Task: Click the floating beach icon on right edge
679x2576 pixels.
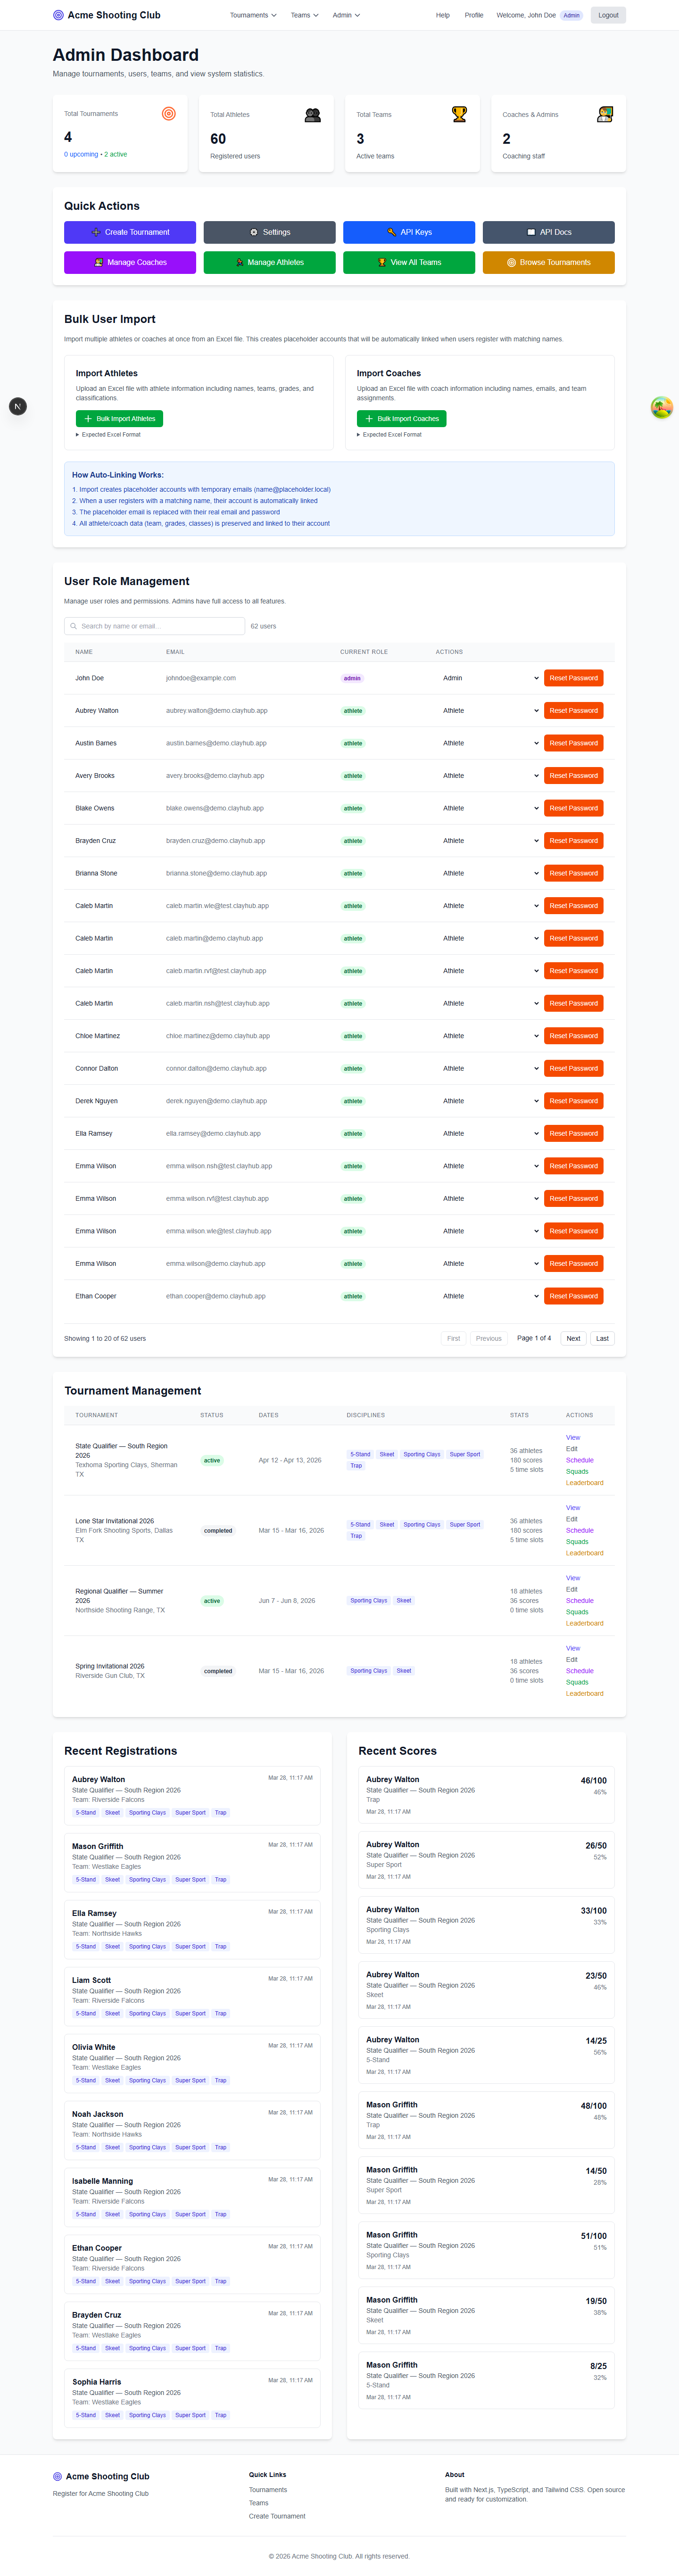Action: coord(661,407)
